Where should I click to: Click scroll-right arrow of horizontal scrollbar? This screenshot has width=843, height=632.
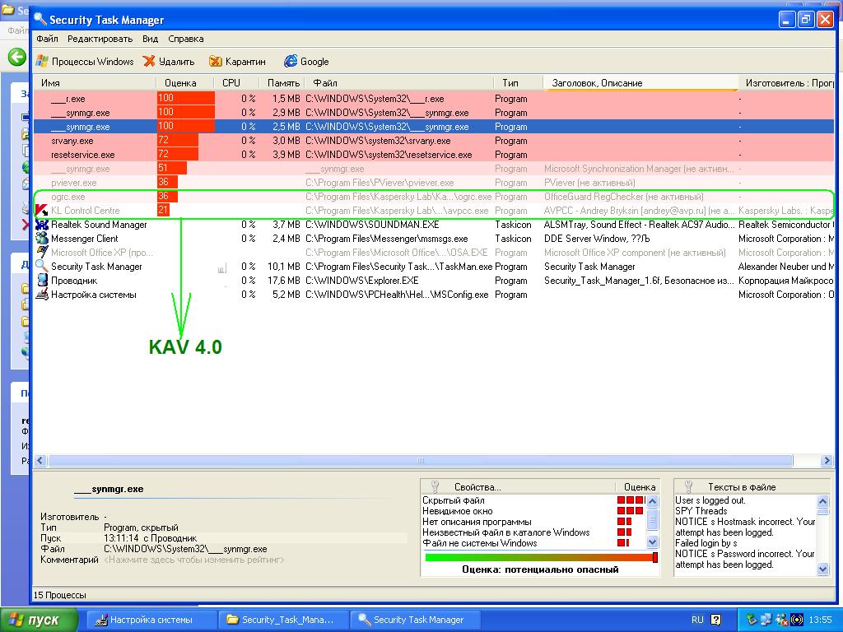click(827, 461)
